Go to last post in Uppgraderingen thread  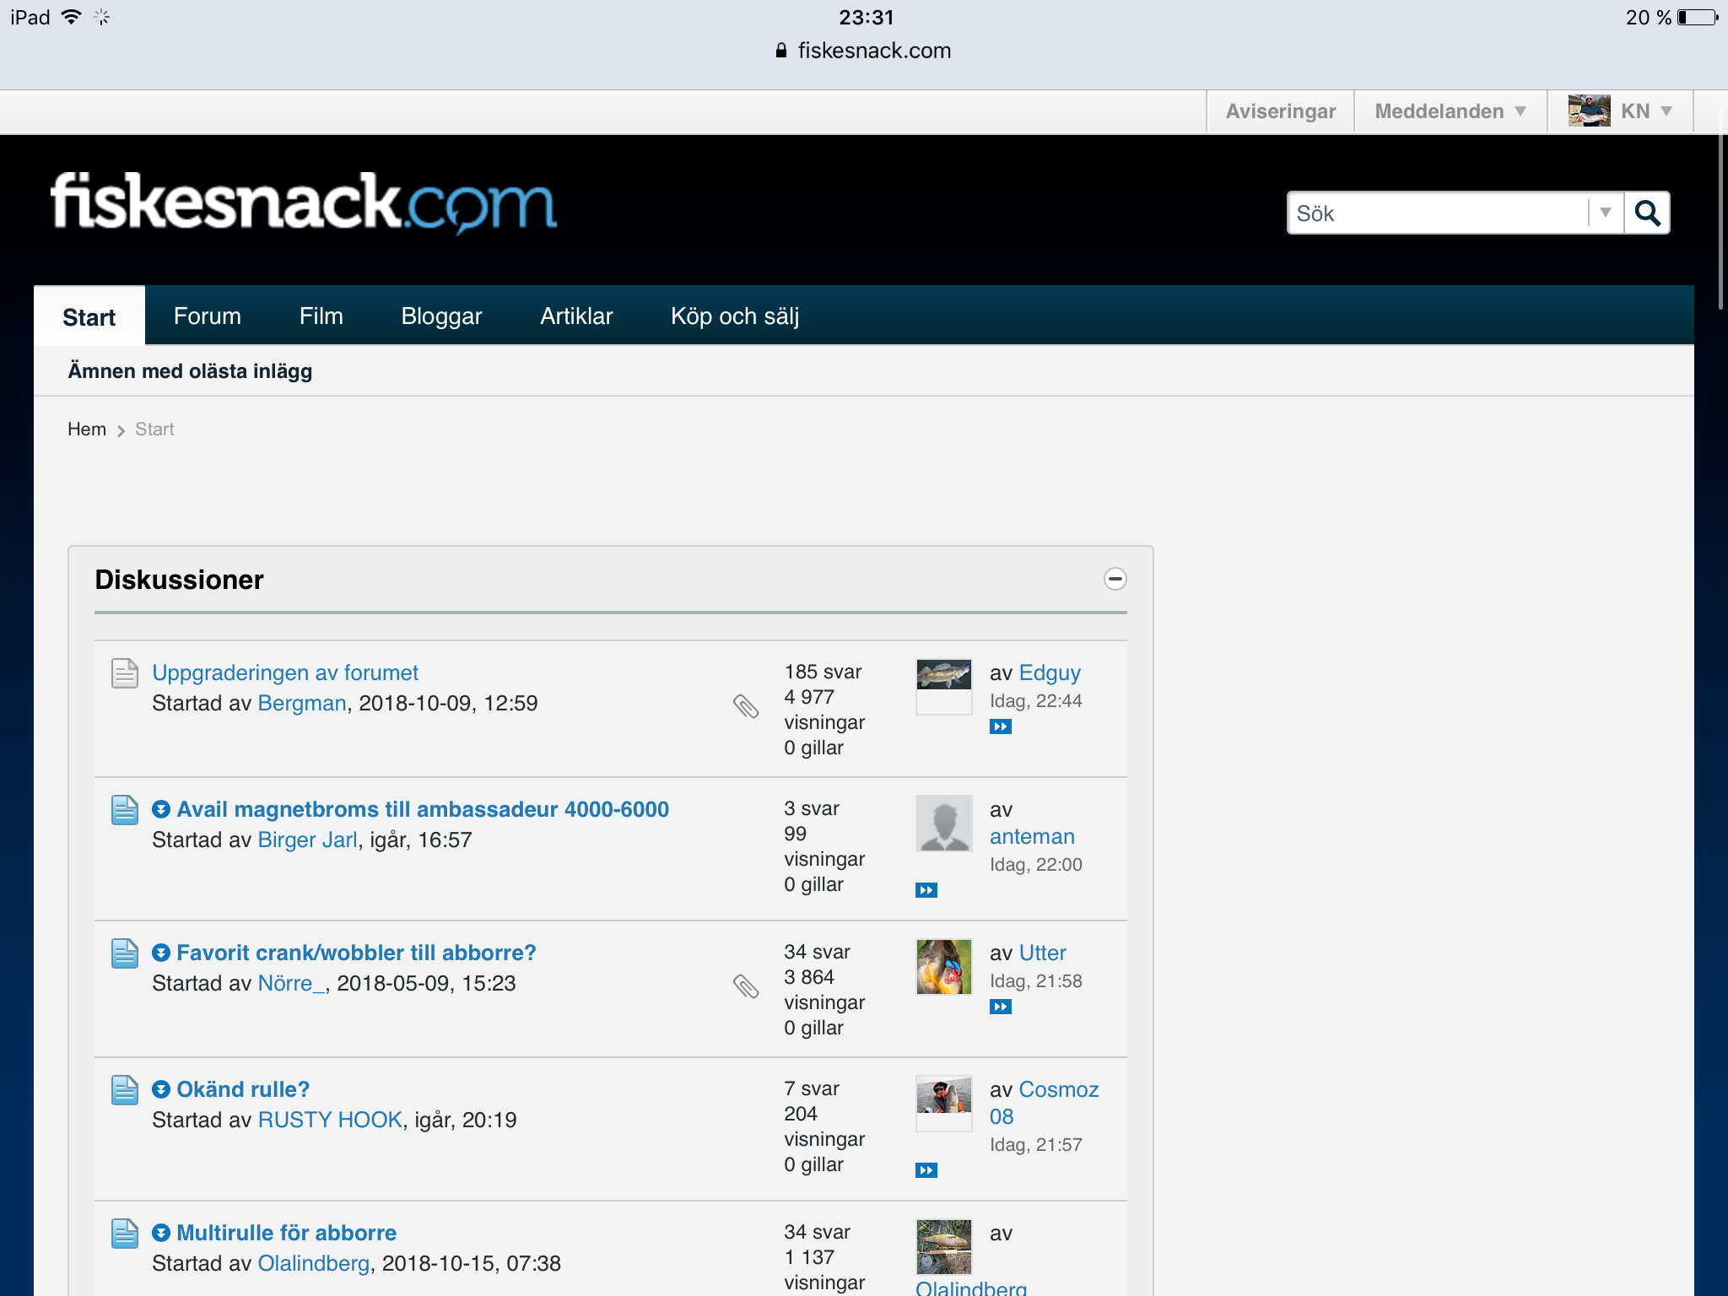(1001, 726)
